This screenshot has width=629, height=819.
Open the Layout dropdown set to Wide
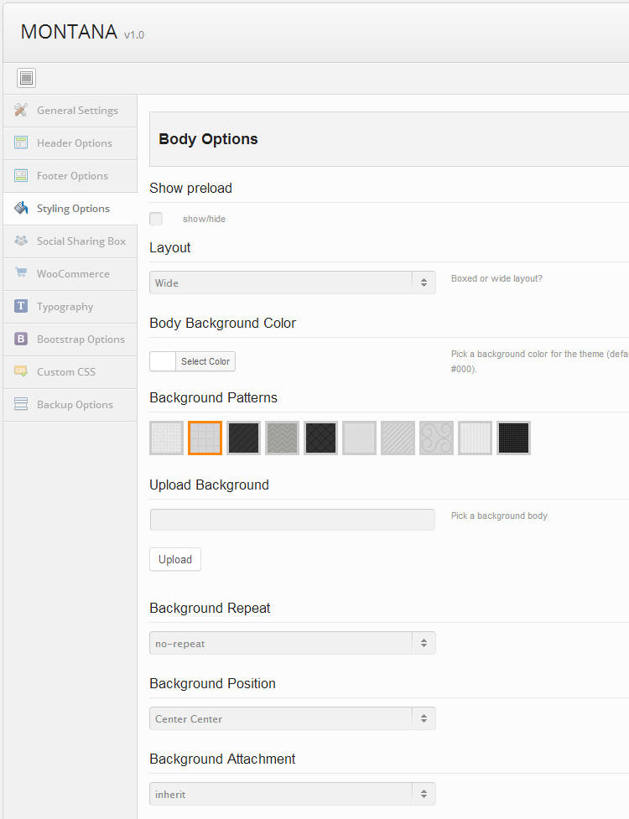point(292,283)
